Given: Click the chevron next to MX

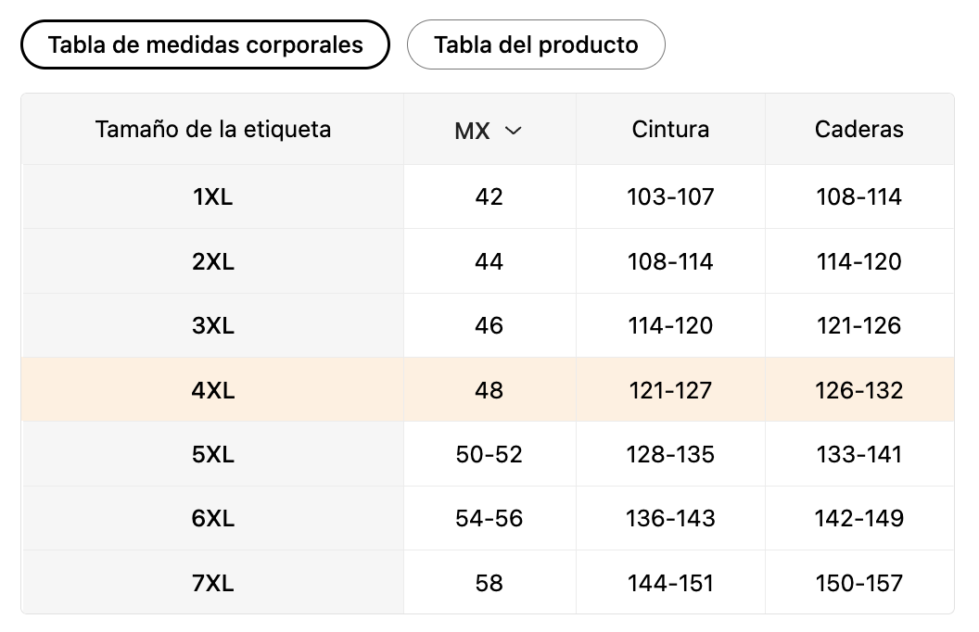Looking at the screenshot, I should (513, 131).
